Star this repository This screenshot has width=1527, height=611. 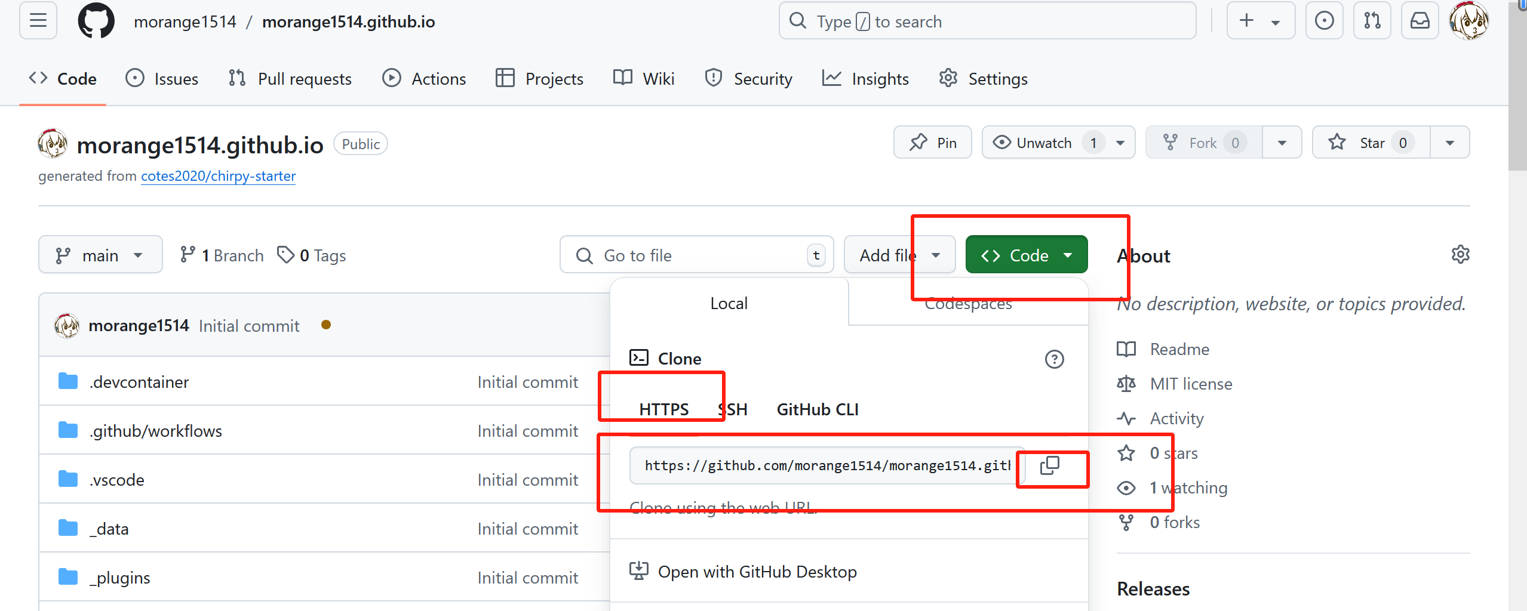[x=1371, y=143]
